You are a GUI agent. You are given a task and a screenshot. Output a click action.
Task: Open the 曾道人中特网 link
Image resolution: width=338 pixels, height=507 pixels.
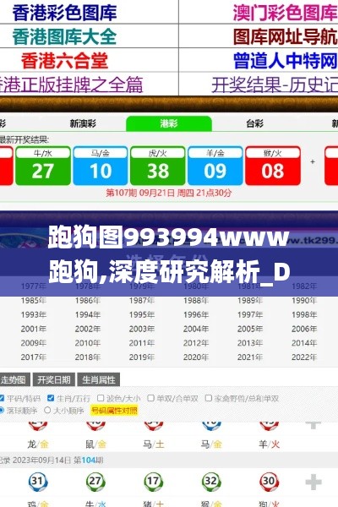point(286,60)
